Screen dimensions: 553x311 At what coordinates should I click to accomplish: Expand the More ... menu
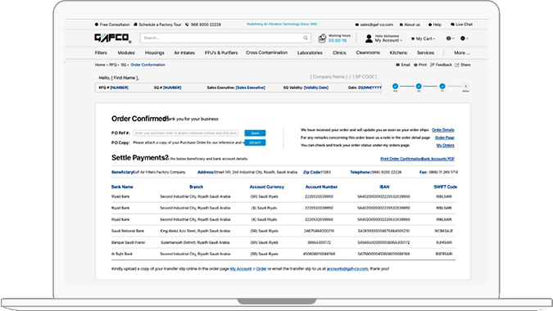462,53
